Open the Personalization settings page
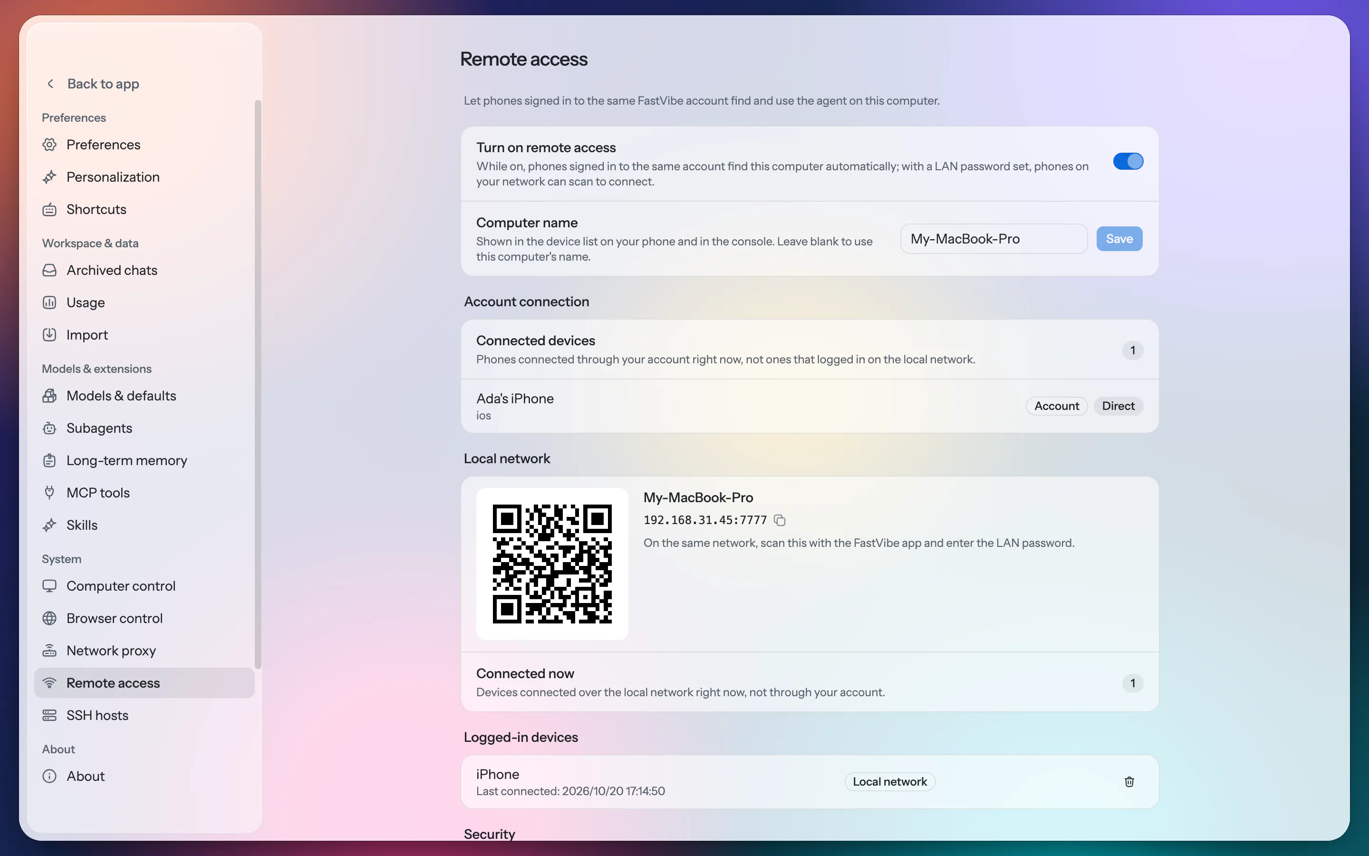 (144, 176)
